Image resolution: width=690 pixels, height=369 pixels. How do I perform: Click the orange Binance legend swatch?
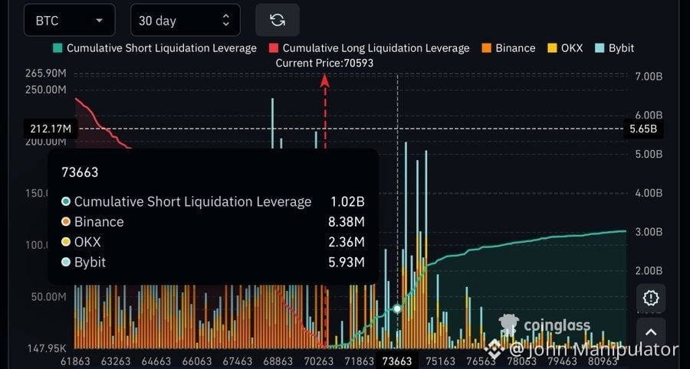click(x=487, y=48)
